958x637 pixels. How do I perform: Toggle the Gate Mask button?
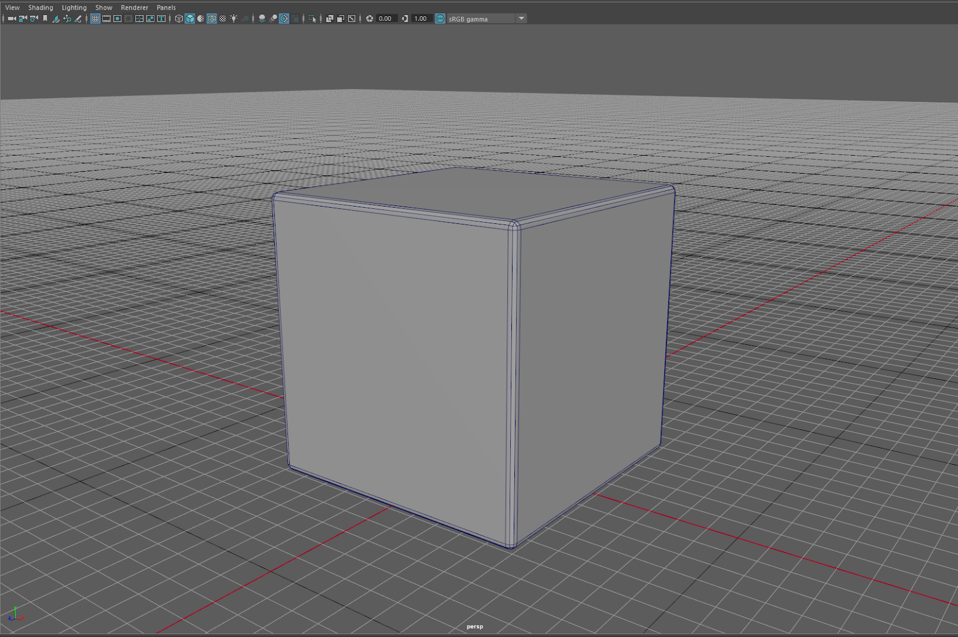point(128,19)
